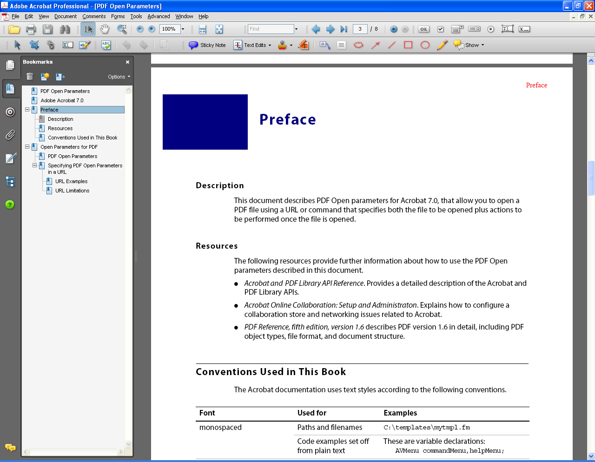Collapse the Preface bookmark tree
The image size is (595, 462).
point(28,110)
